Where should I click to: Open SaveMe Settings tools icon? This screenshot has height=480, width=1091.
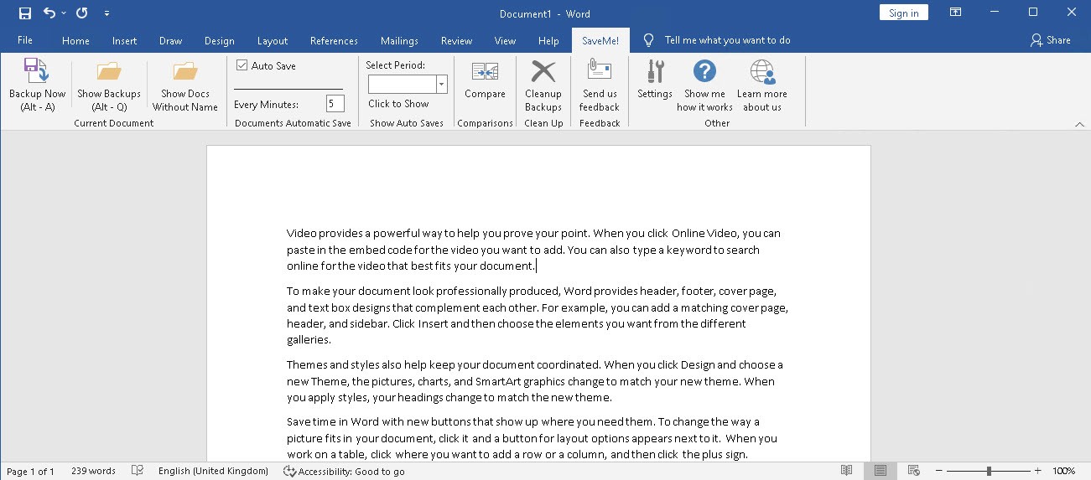655,71
